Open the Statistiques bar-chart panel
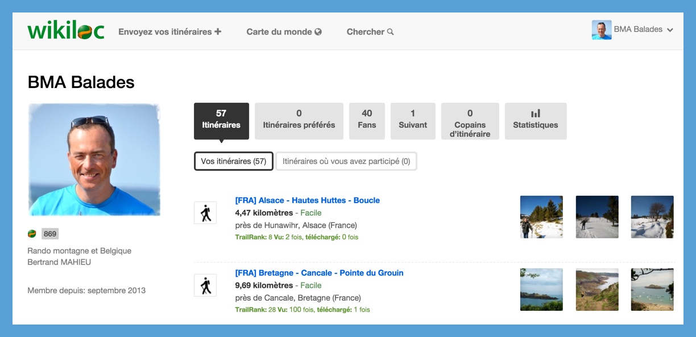Viewport: 696px width, 337px height. [x=535, y=121]
